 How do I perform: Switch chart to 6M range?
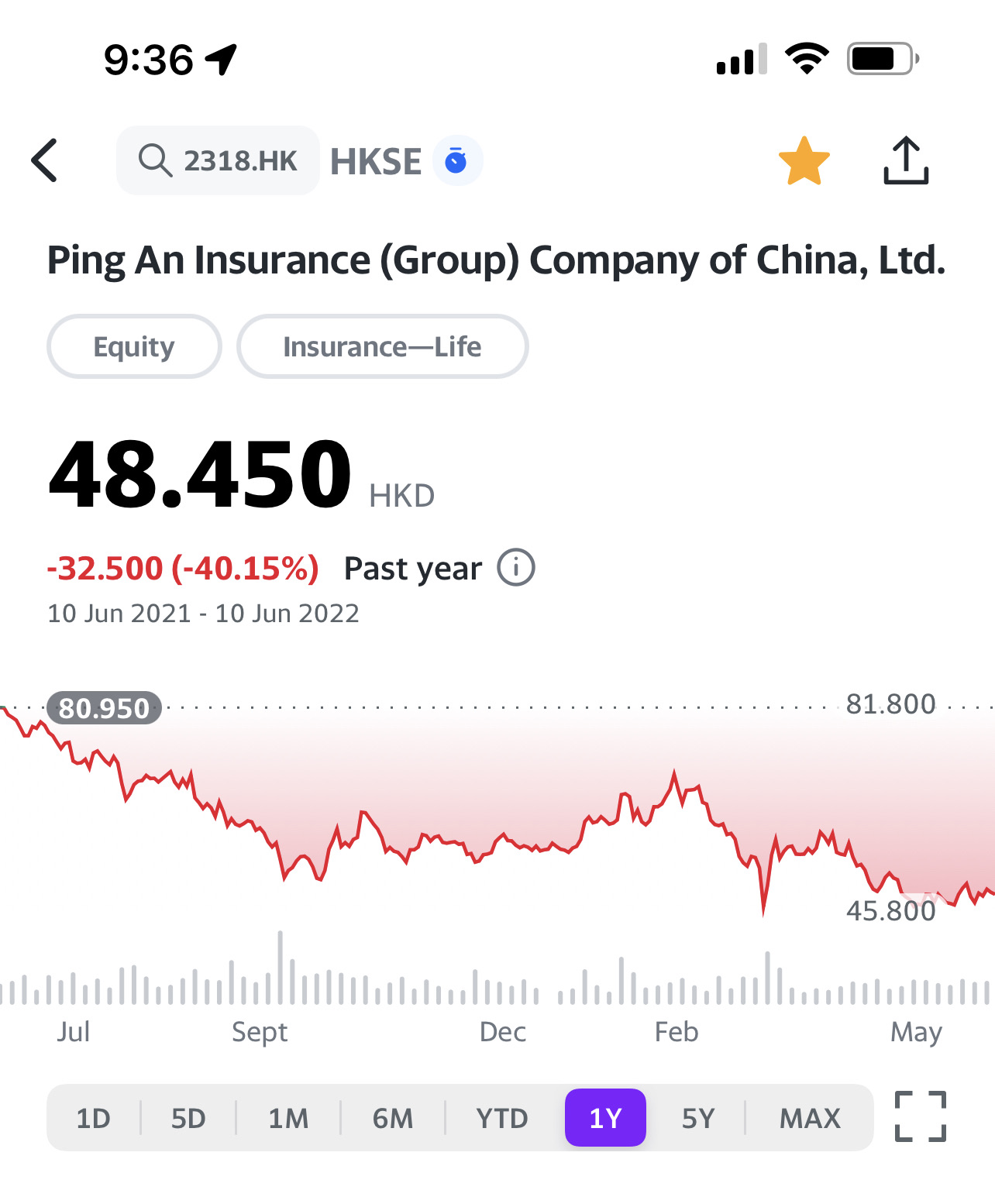393,1118
